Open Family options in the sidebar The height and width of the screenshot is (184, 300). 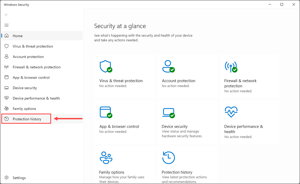24,109
